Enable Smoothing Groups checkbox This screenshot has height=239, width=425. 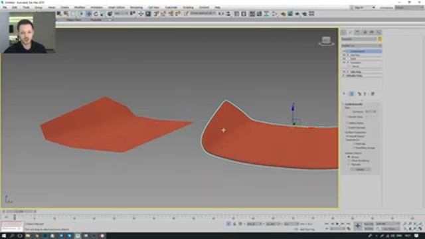(354, 148)
